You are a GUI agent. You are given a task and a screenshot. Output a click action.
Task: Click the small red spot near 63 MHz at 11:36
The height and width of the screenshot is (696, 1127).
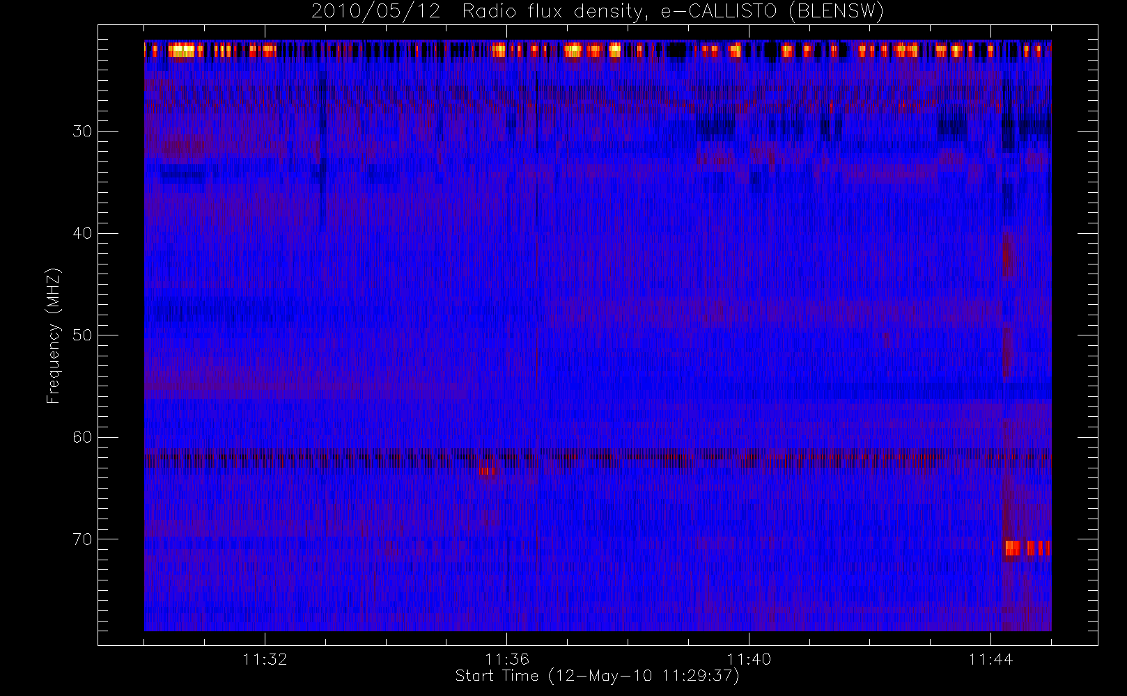(x=488, y=470)
